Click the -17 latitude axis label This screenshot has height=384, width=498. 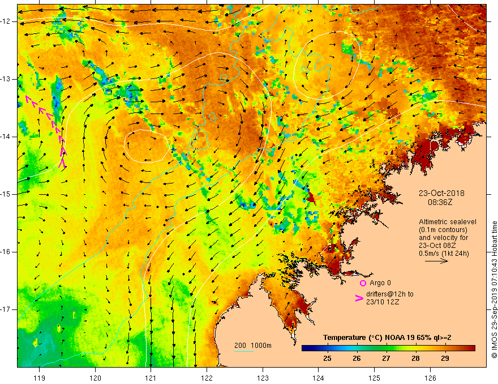6,309
